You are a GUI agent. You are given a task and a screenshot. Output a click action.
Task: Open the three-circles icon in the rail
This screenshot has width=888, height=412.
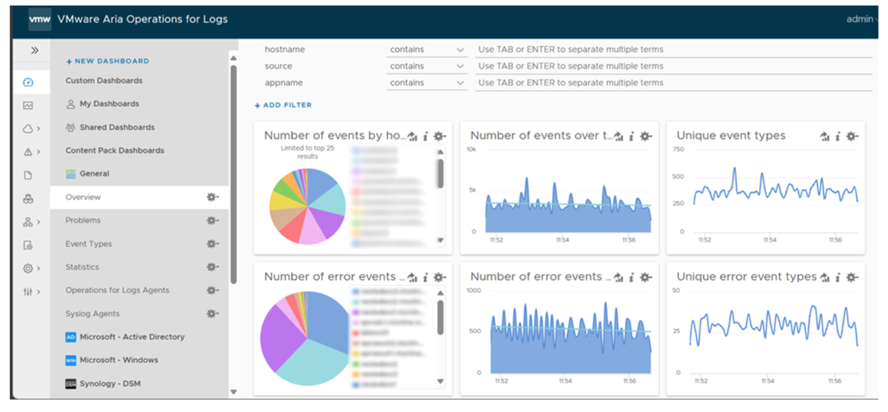tap(28, 199)
